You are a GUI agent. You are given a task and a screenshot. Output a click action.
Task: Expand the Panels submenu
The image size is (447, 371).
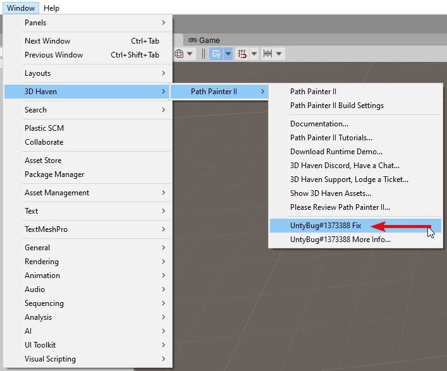click(88, 23)
